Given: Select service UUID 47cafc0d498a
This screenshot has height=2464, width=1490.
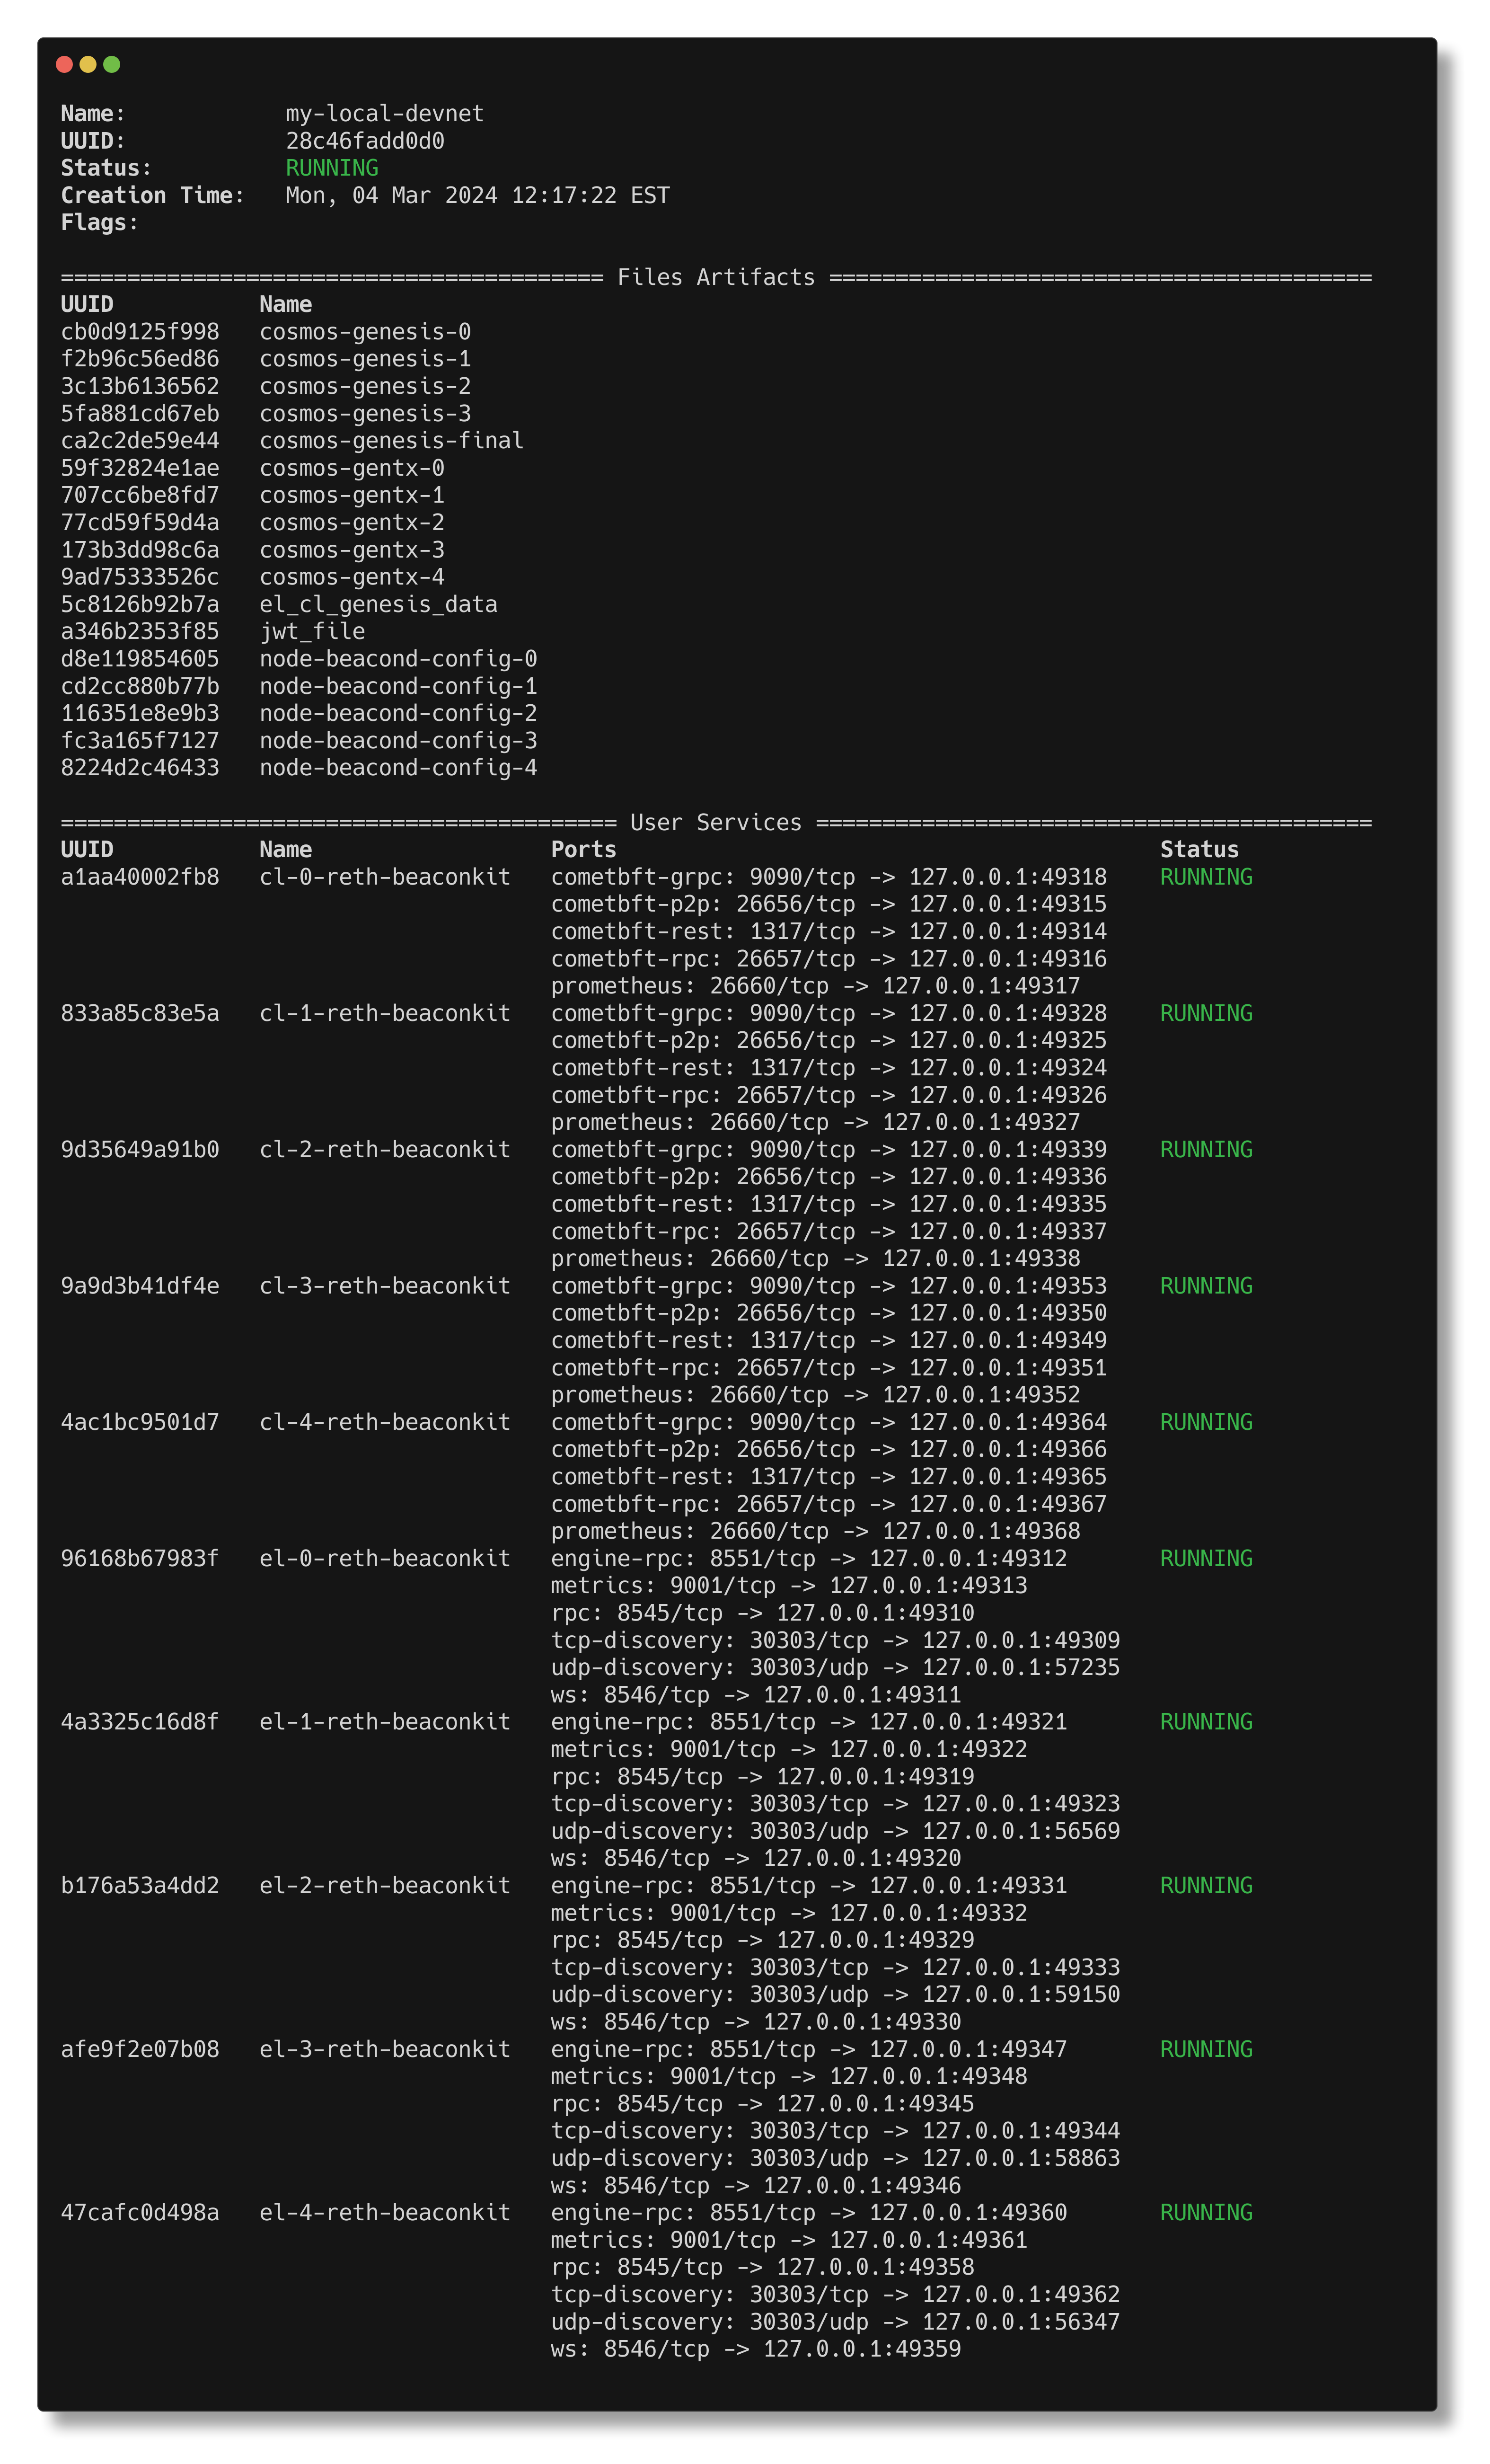Looking at the screenshot, I should [140, 2212].
